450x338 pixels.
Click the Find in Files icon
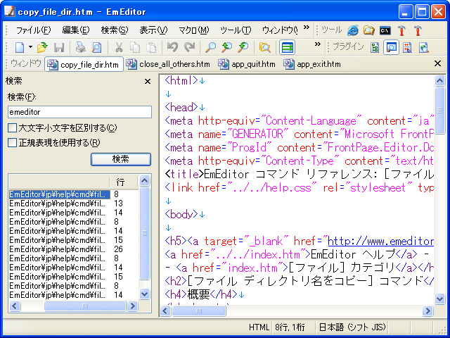(264, 47)
